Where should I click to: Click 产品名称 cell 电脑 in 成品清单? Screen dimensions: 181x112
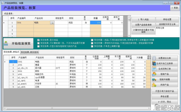(x=42, y=22)
